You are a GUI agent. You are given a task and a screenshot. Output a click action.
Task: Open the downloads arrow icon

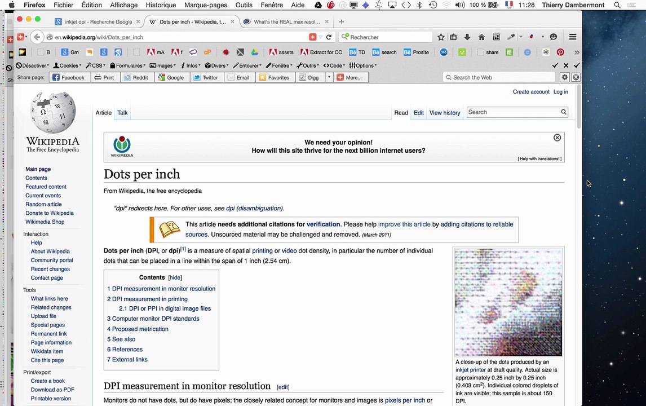[467, 37]
